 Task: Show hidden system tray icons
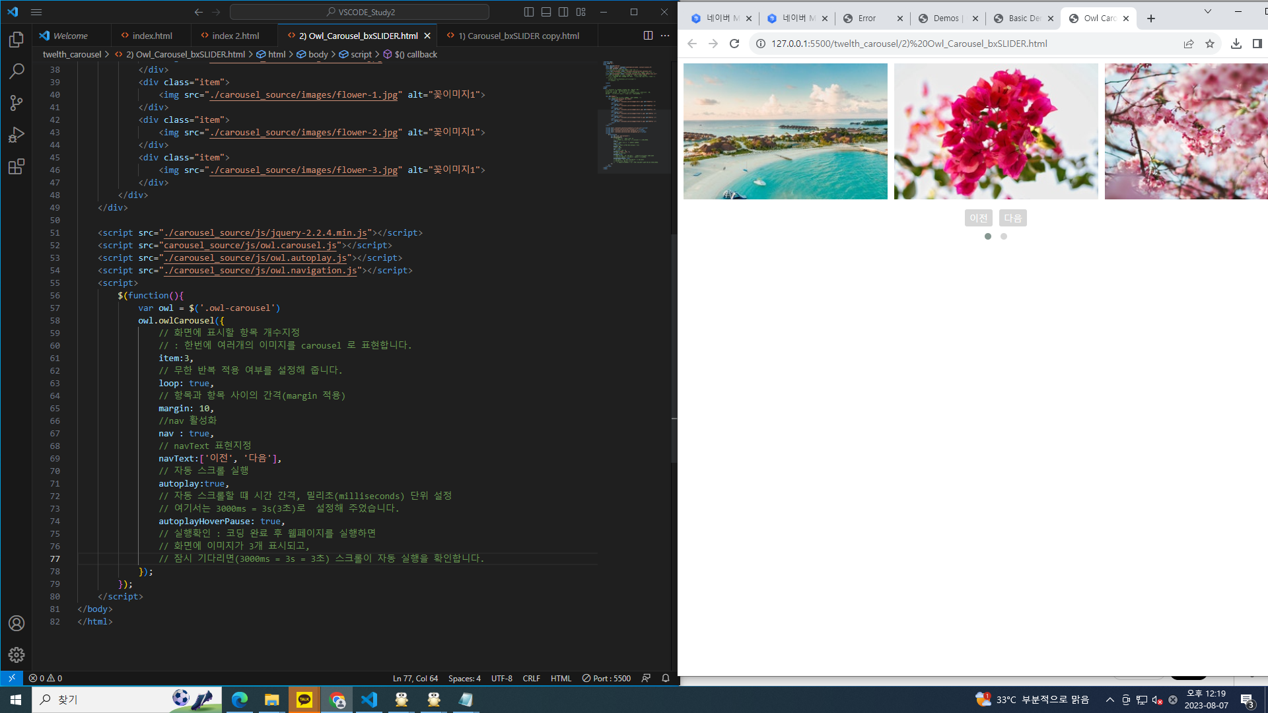tap(1109, 700)
